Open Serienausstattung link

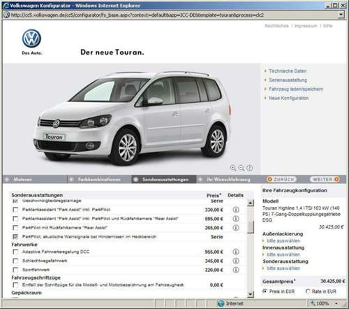pyautogui.click(x=288, y=80)
